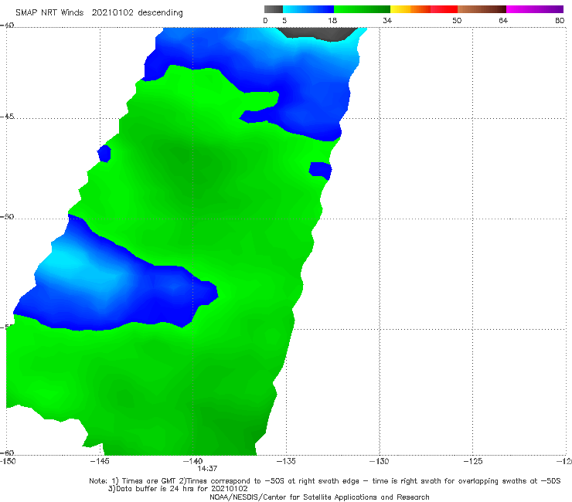This screenshot has width=572, height=502.
Task: Click the latitude label '-45'
Action: tap(7, 117)
